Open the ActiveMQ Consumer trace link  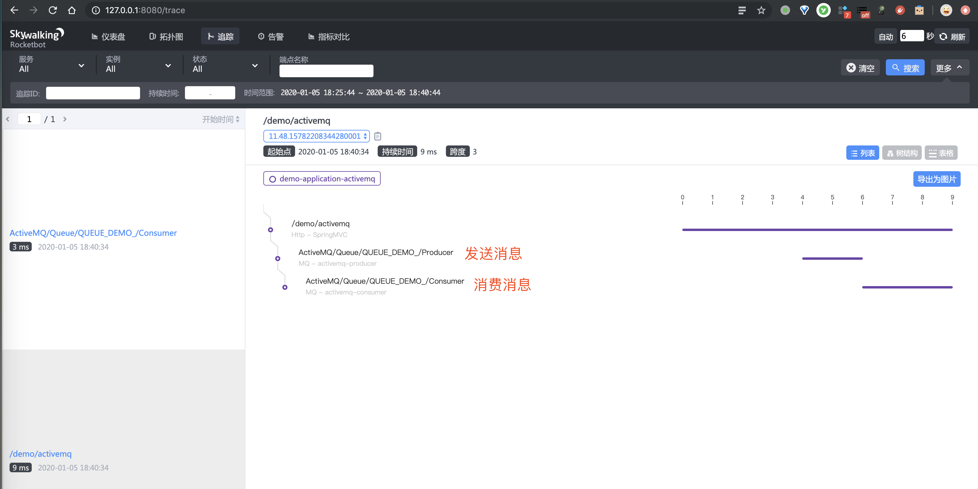pyautogui.click(x=93, y=233)
